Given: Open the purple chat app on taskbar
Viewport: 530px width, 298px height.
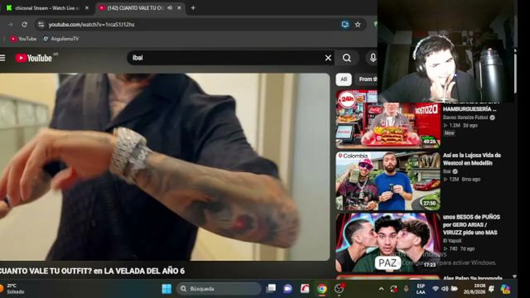Looking at the screenshot, I should tap(288, 288).
